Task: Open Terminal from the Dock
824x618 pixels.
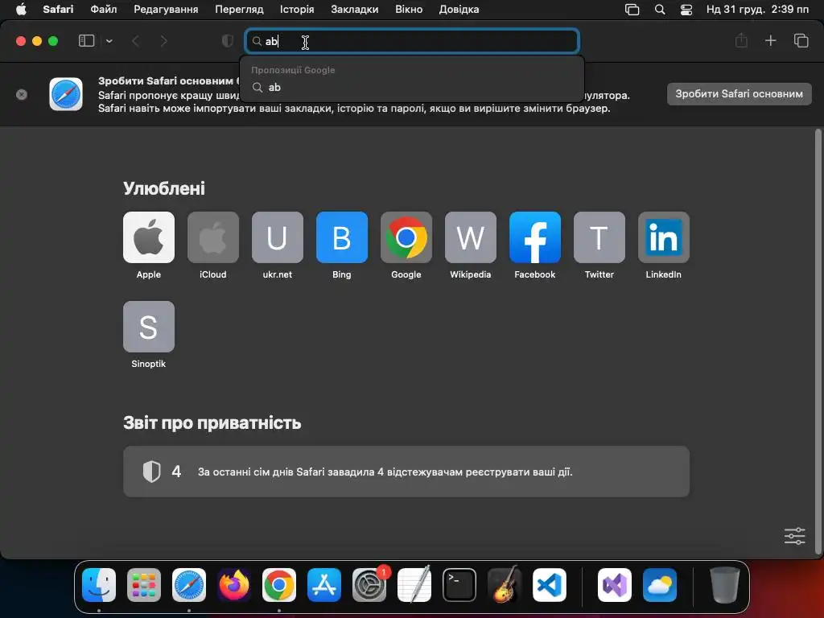Action: point(459,585)
